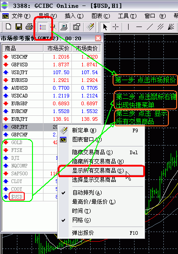This screenshot has width=178, height=254.
Task: Click the New chart toolbar icon
Action: (8, 27)
